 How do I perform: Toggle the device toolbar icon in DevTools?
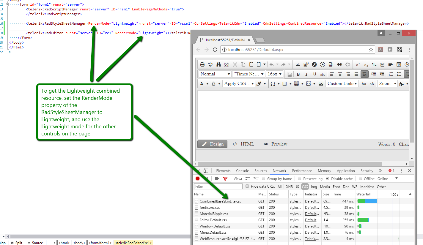point(206,170)
